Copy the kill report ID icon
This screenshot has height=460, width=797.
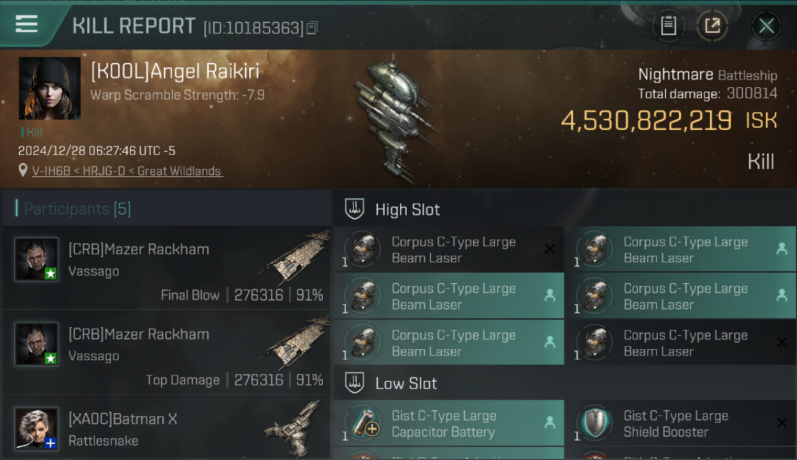pyautogui.click(x=312, y=28)
